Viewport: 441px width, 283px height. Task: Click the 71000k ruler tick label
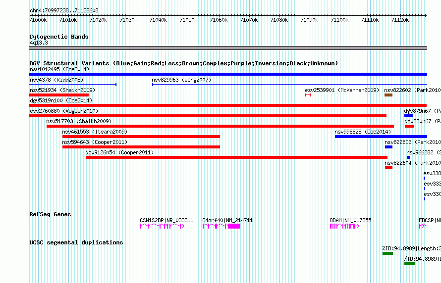coord(38,20)
